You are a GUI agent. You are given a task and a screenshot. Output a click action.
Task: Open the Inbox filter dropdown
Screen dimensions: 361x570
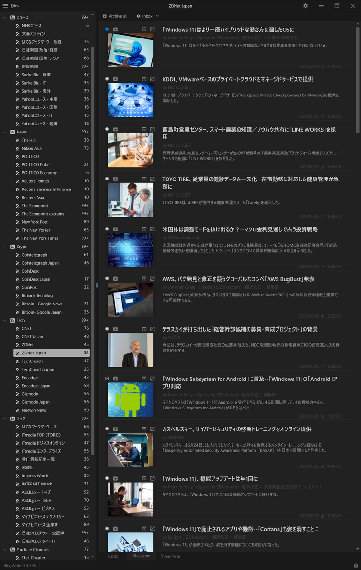[148, 16]
